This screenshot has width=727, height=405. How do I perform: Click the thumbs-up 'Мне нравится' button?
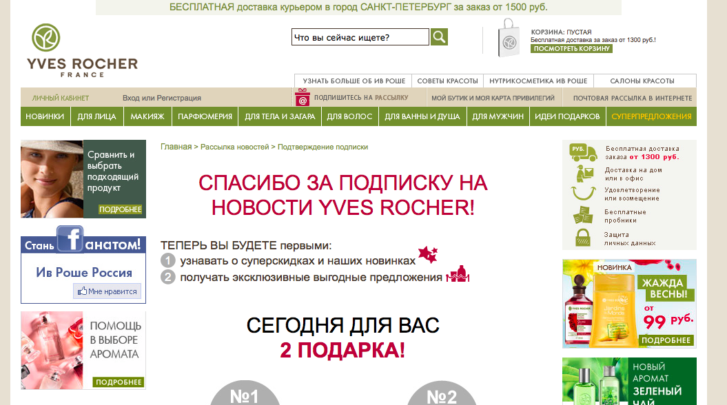click(x=107, y=291)
